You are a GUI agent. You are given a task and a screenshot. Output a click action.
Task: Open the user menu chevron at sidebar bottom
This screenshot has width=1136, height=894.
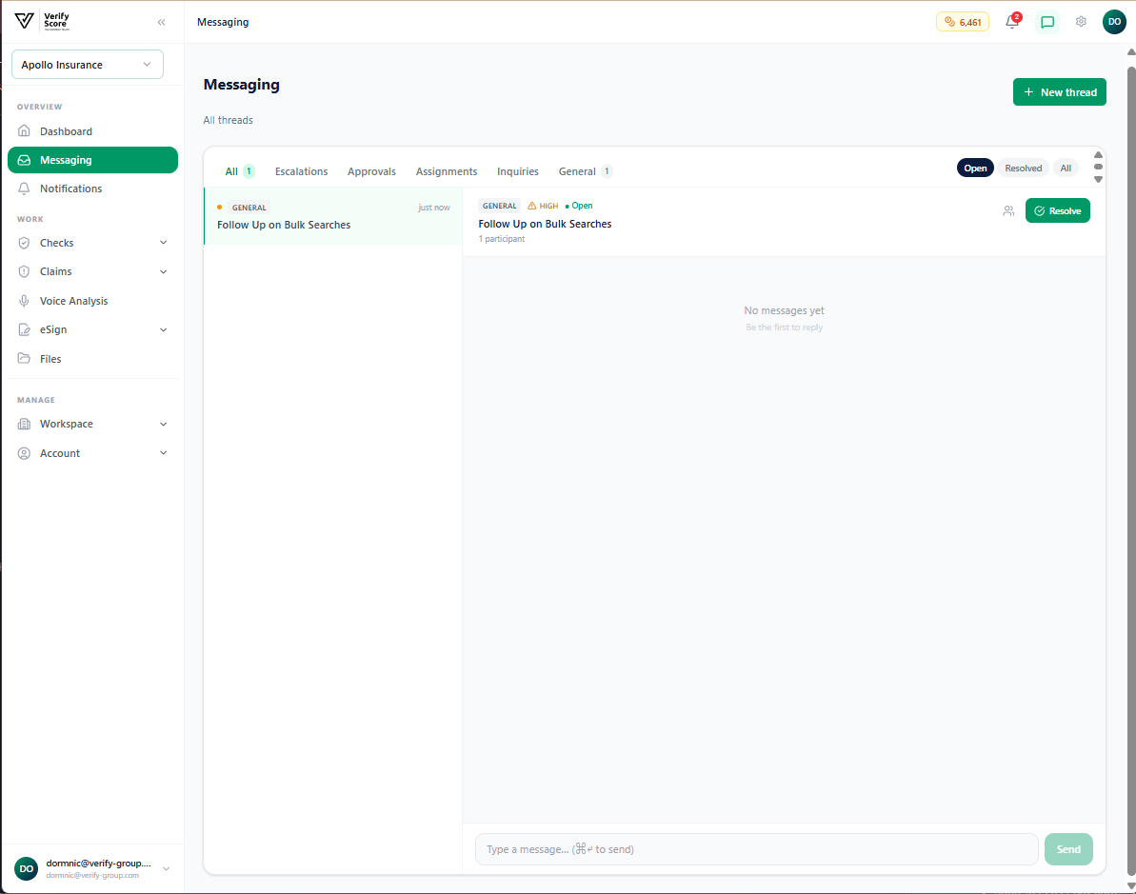click(166, 868)
